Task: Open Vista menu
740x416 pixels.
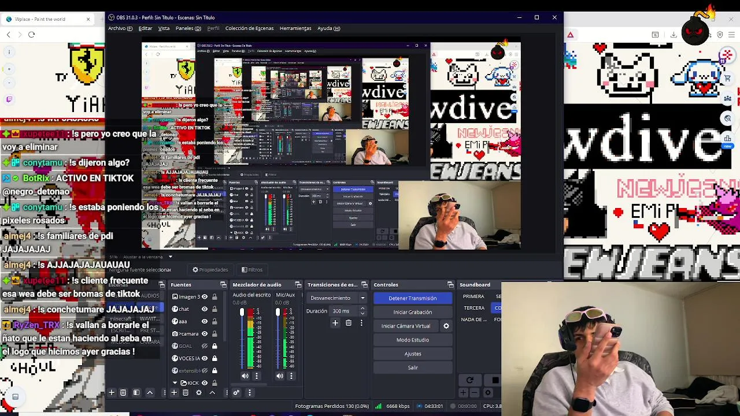Action: pyautogui.click(x=164, y=28)
